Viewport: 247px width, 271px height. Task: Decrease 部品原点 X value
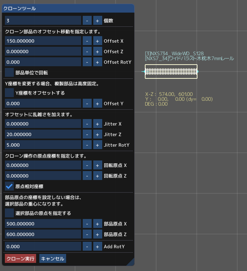(87, 224)
